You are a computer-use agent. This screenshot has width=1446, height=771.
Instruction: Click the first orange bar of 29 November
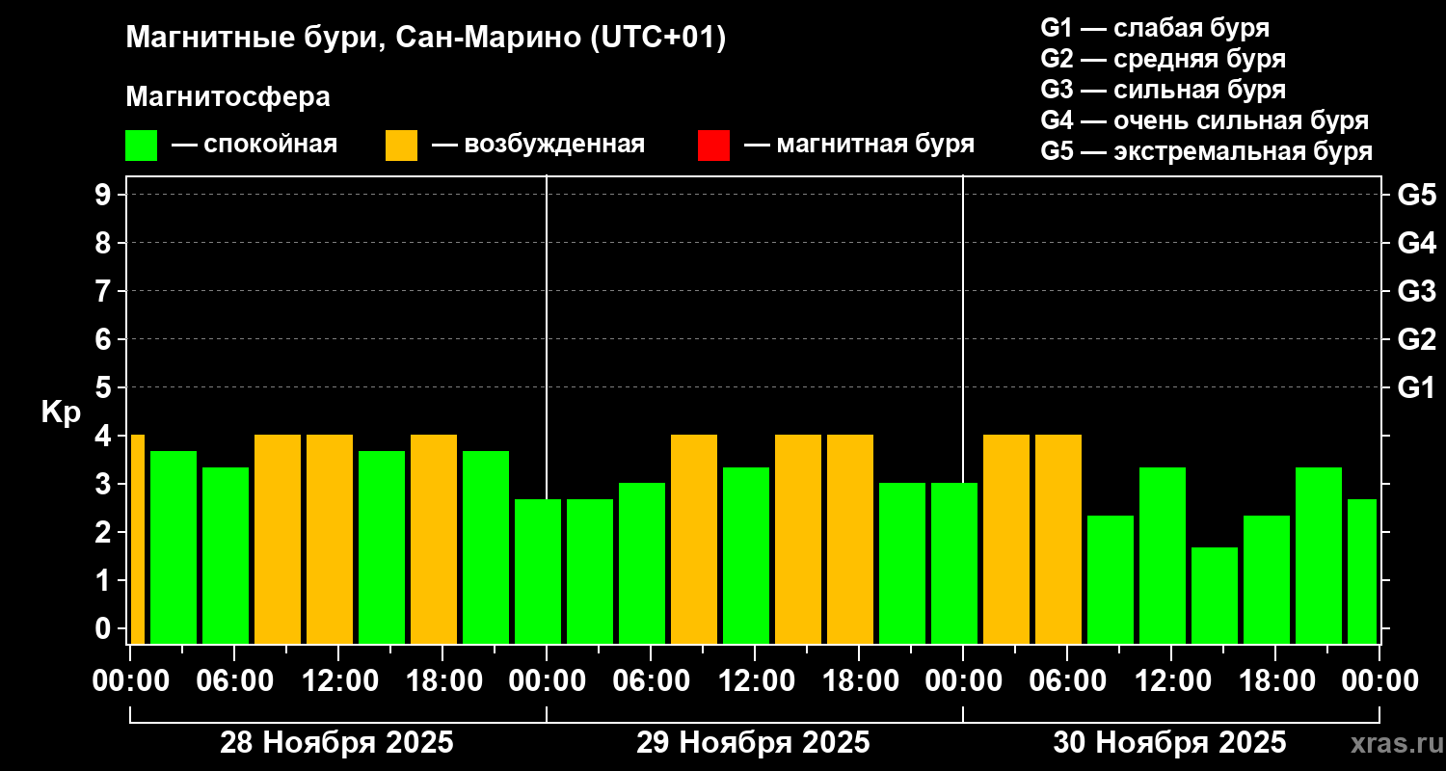(694, 539)
